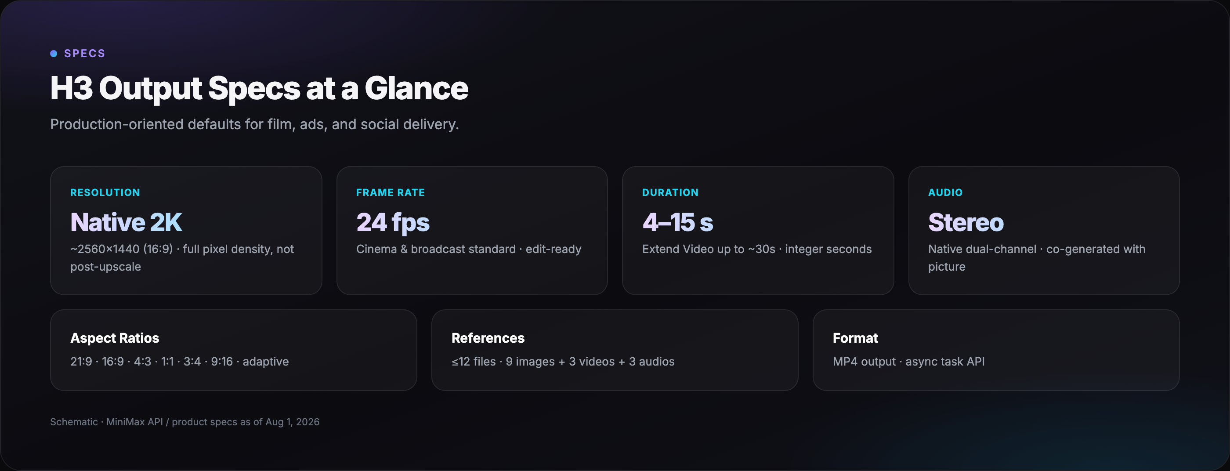Select the RESOLUTION label text
This screenshot has height=471, width=1230.
(x=105, y=192)
